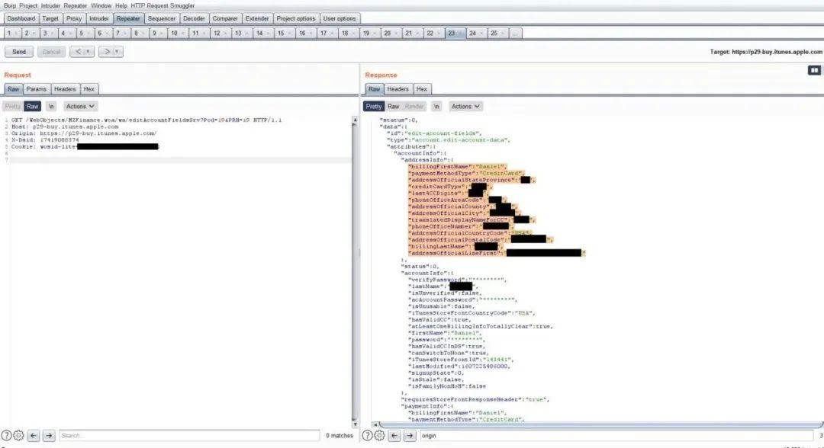
Task: Click the help question mark icon below the request
Action: tap(6, 436)
